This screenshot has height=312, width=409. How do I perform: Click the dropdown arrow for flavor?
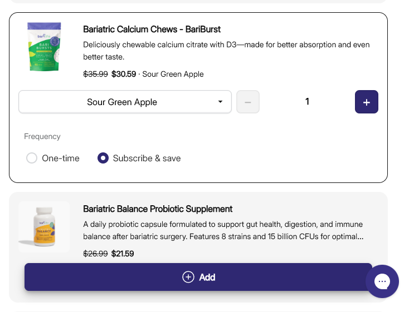[x=220, y=102]
